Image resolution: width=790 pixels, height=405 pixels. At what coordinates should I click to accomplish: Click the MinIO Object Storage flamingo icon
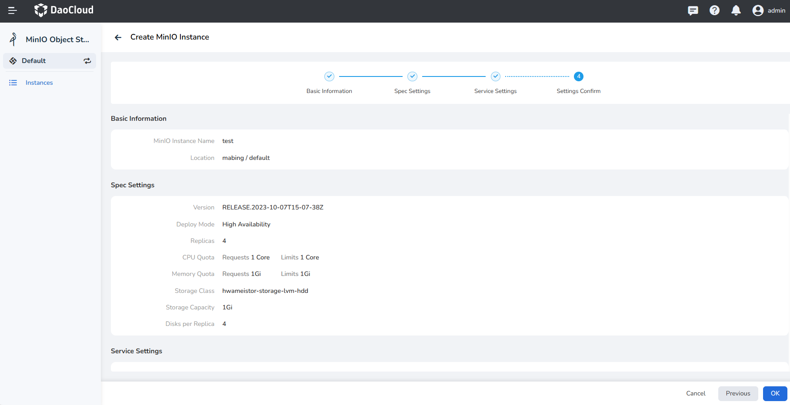(x=13, y=40)
